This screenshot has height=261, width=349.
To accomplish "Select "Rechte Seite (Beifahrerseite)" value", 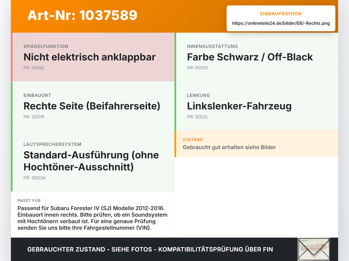I will click(92, 106).
